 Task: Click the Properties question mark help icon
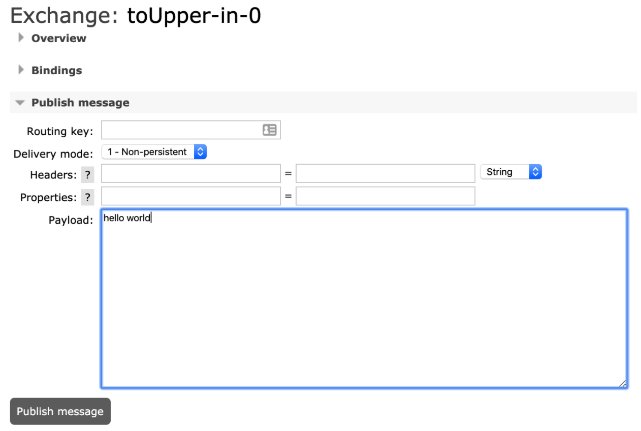pyautogui.click(x=88, y=197)
